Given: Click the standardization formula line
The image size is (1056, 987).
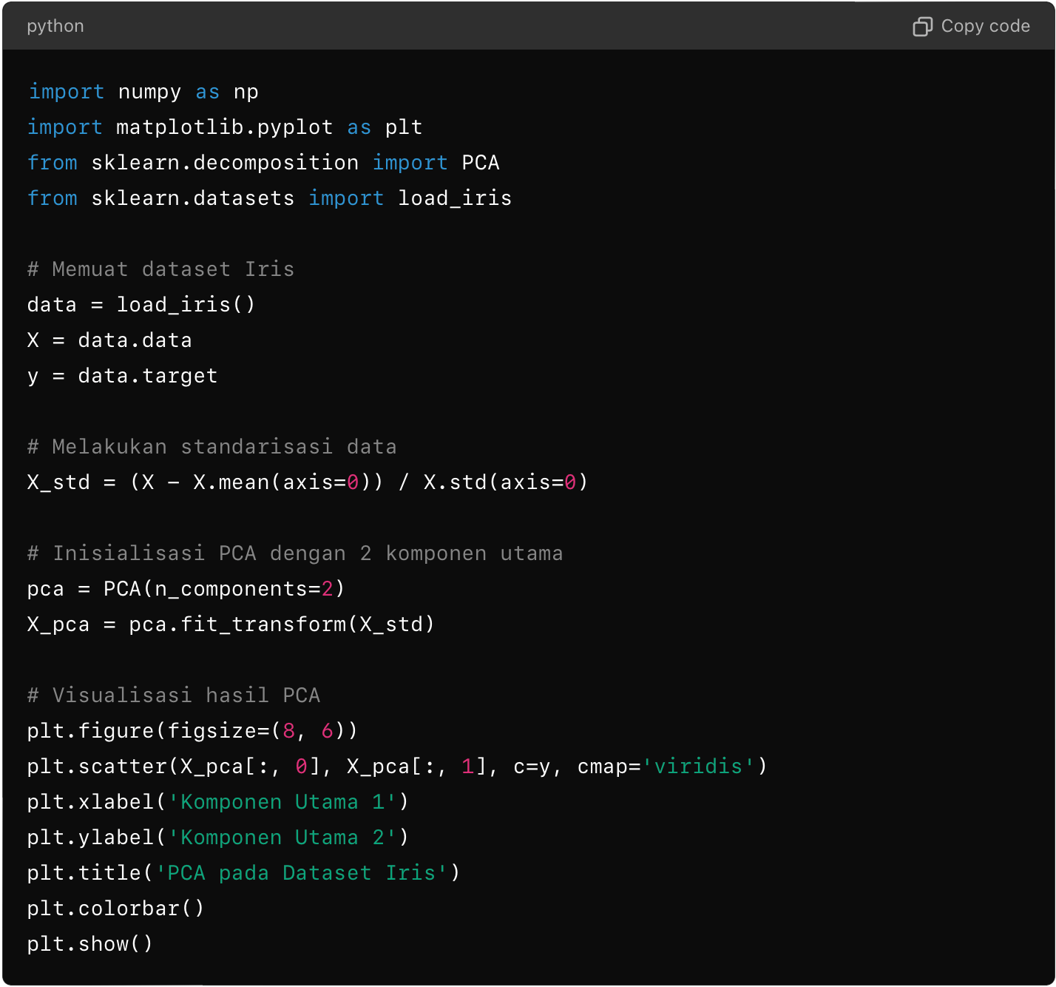Looking at the screenshot, I should click(x=306, y=482).
